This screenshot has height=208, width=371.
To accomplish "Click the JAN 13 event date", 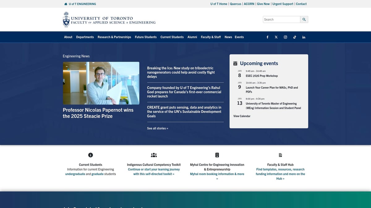I will tap(240, 102).
